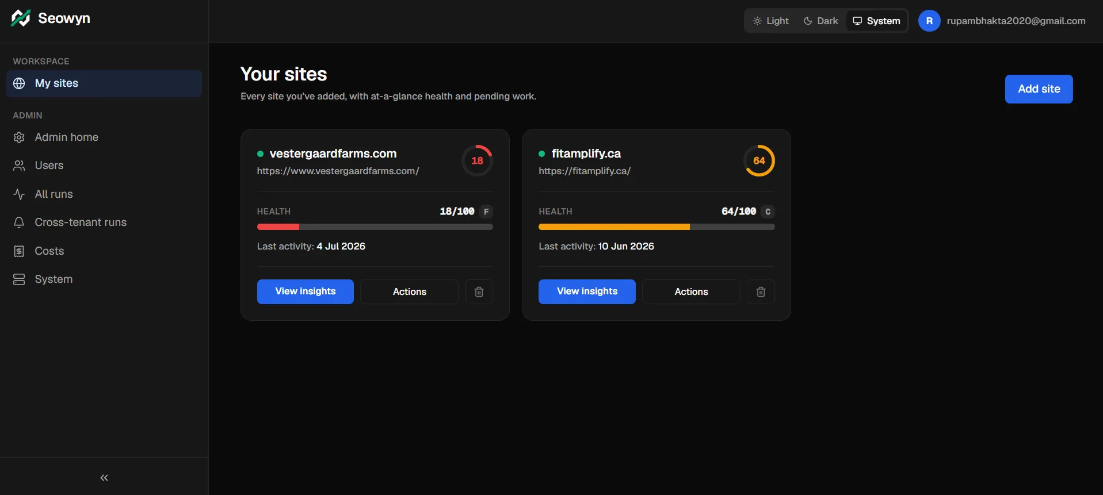
Task: Open Admin home page
Action: (x=104, y=137)
